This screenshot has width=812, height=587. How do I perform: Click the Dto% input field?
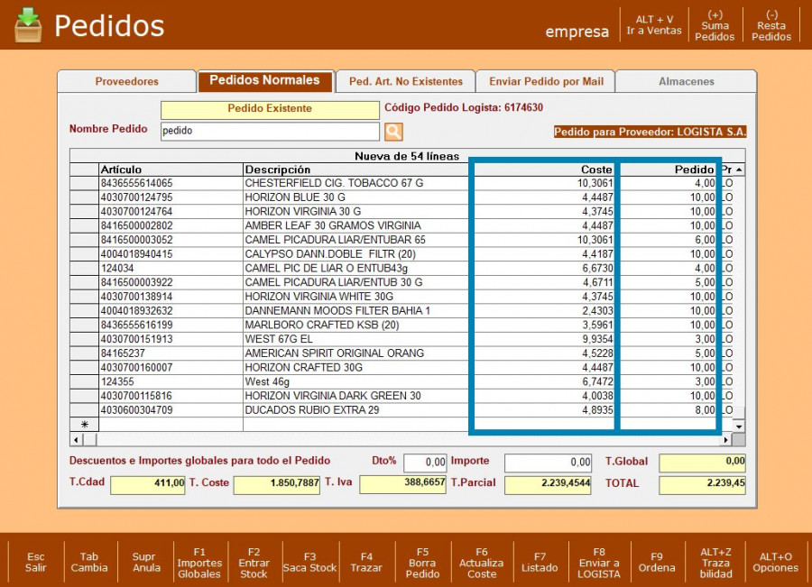click(x=424, y=463)
